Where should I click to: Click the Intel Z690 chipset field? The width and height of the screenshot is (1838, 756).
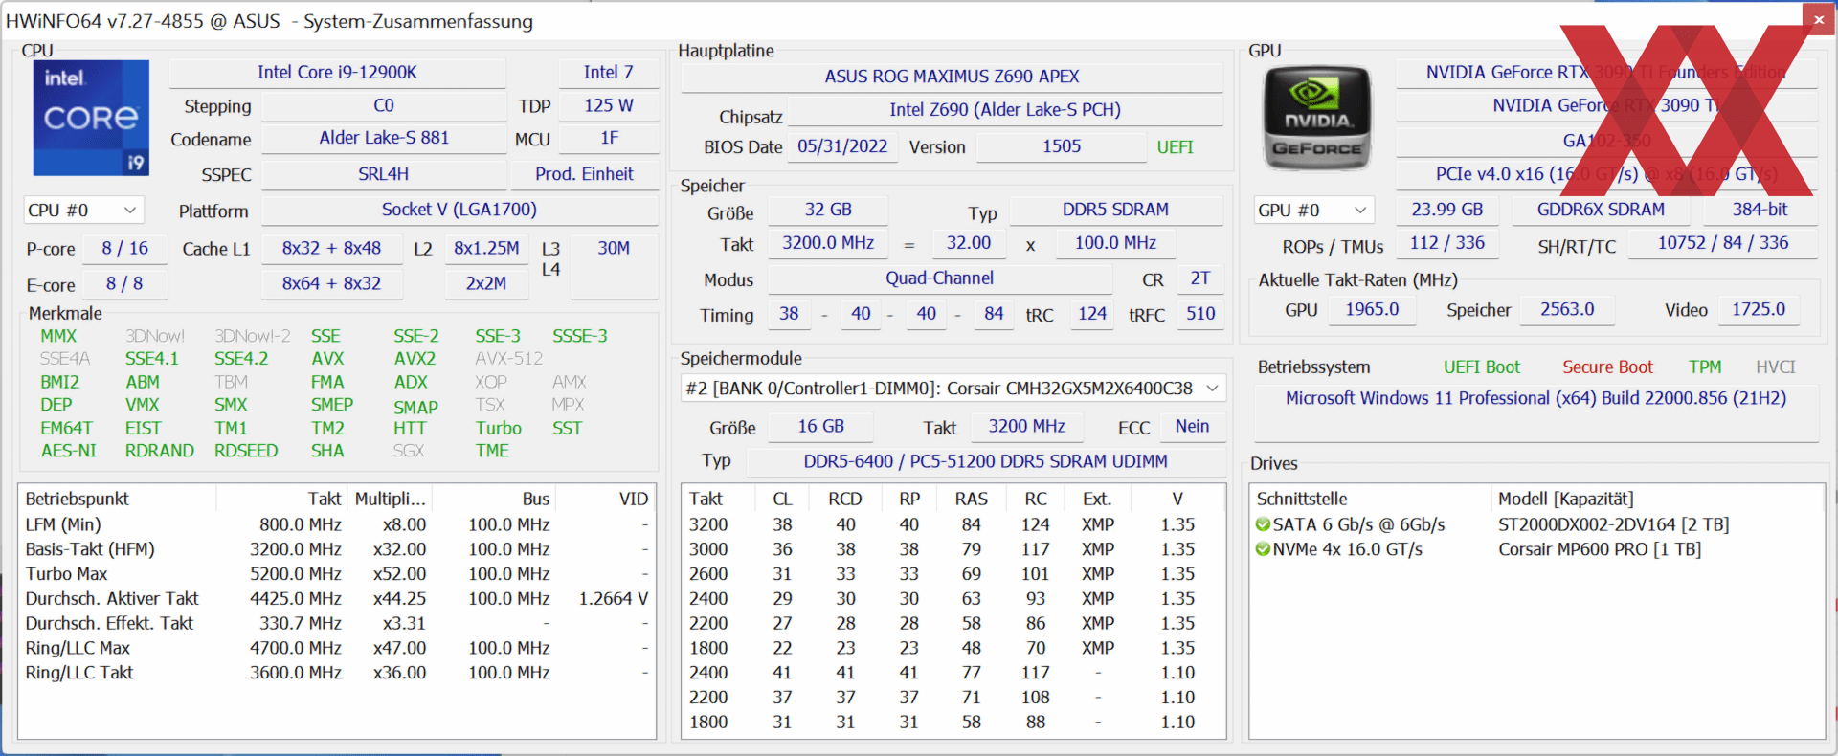(x=1005, y=110)
